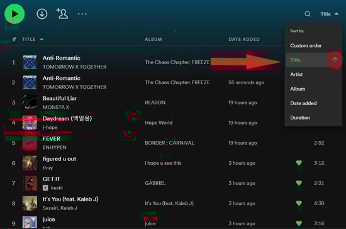
Task: Open the Anti-Romantic cover on track 1
Action: (30, 62)
